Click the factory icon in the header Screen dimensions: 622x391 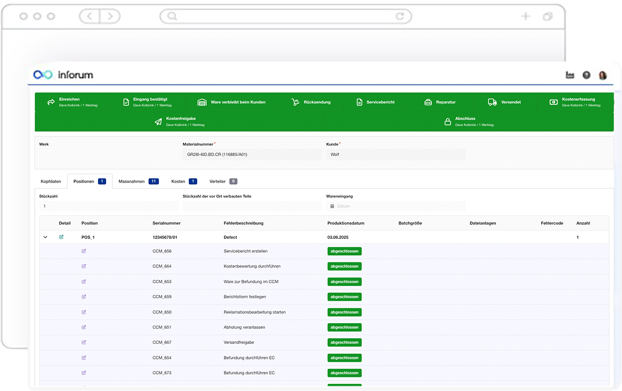click(x=569, y=75)
